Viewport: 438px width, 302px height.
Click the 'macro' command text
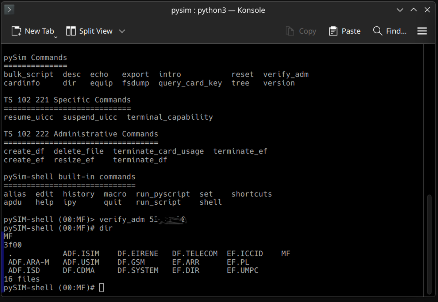[x=115, y=194]
